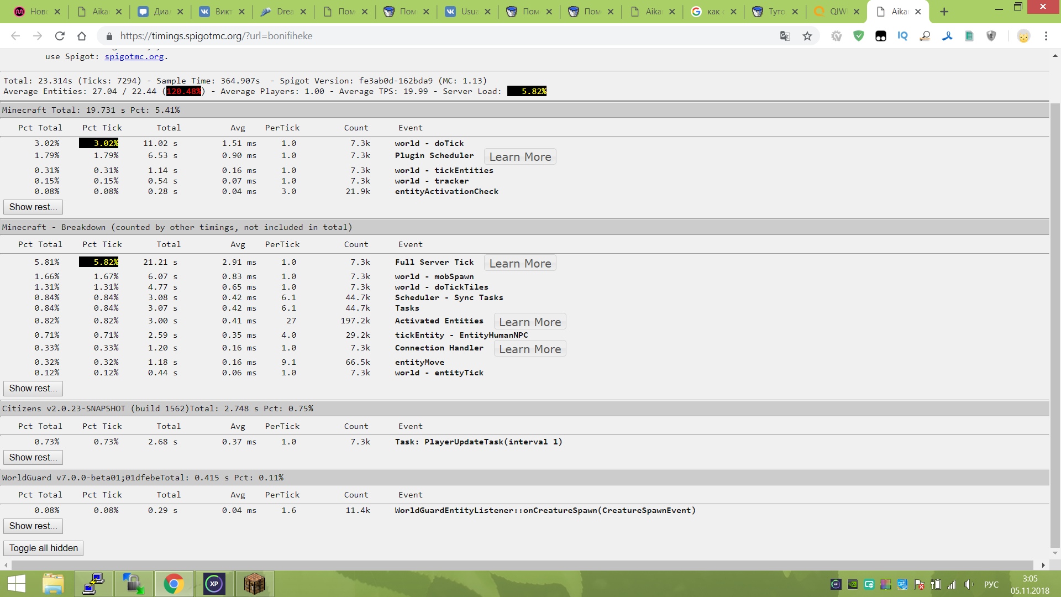Open Chrome from the taskbar
The height and width of the screenshot is (597, 1061).
point(174,584)
